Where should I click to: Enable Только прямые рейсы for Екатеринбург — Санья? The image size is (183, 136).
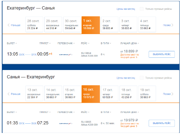point(142,9)
